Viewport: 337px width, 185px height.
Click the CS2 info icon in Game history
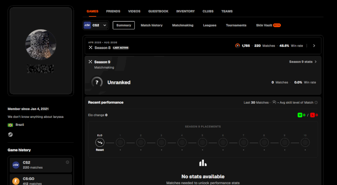click(67, 162)
